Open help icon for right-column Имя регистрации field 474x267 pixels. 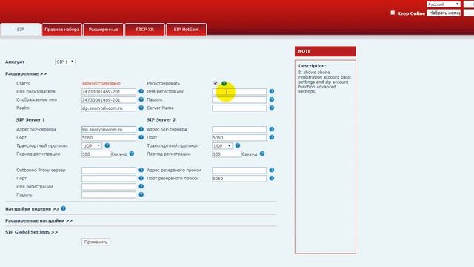272,91
